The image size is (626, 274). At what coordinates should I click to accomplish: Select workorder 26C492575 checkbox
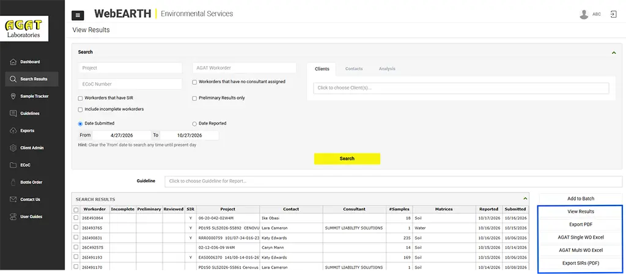76,247
